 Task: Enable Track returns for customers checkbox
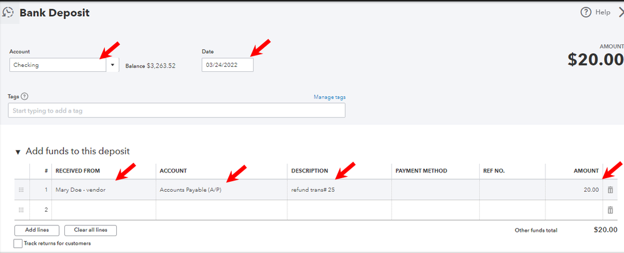click(x=18, y=243)
